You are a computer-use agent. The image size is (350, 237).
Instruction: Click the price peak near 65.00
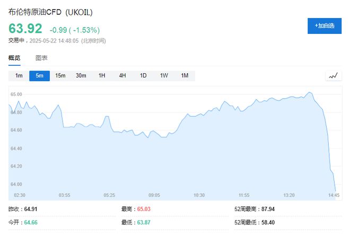[x=310, y=92]
